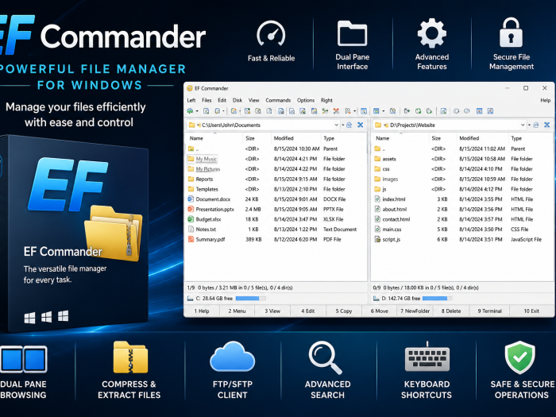Open the small arrow left of the Website refresh icon
This screenshot has height=417, width=556.
(530, 125)
